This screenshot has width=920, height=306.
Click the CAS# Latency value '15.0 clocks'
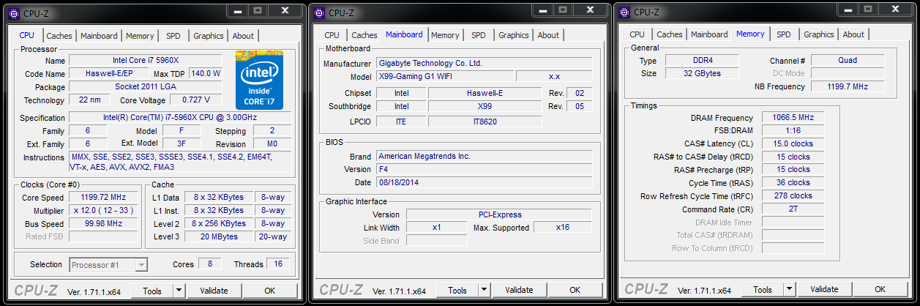[x=793, y=143]
